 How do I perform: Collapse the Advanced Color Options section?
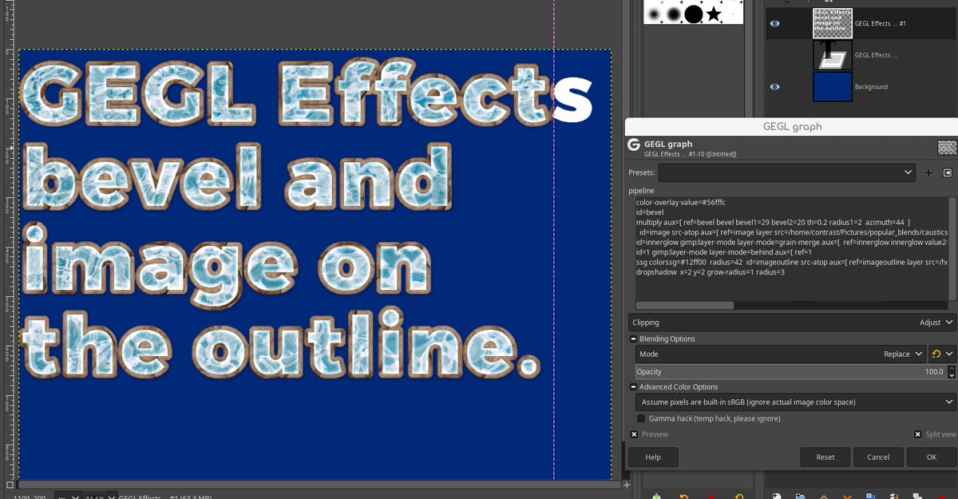[633, 386]
